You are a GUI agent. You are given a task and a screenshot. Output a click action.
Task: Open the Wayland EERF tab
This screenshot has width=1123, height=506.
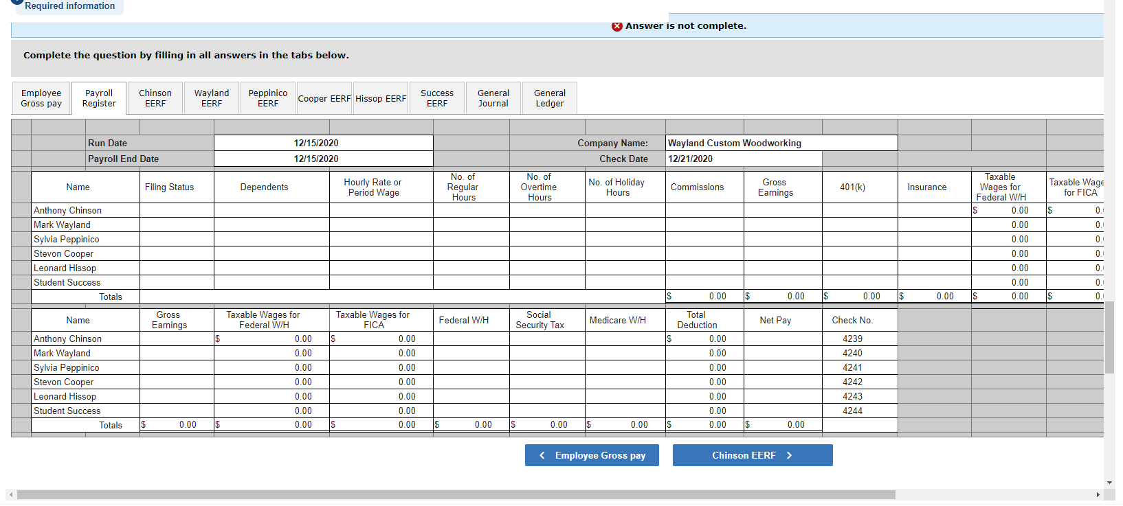[x=212, y=98]
